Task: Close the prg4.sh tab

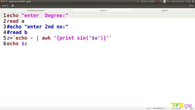Action: click(x=192, y=10)
